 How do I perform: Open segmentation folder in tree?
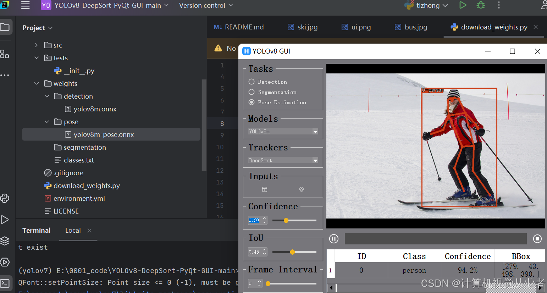[80, 147]
